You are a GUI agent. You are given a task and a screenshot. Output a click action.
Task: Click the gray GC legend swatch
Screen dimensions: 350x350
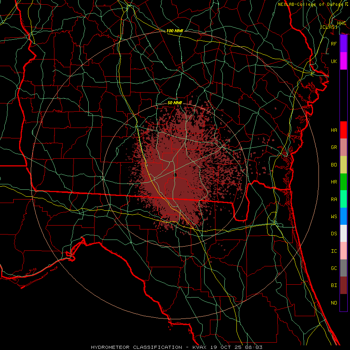343,268
